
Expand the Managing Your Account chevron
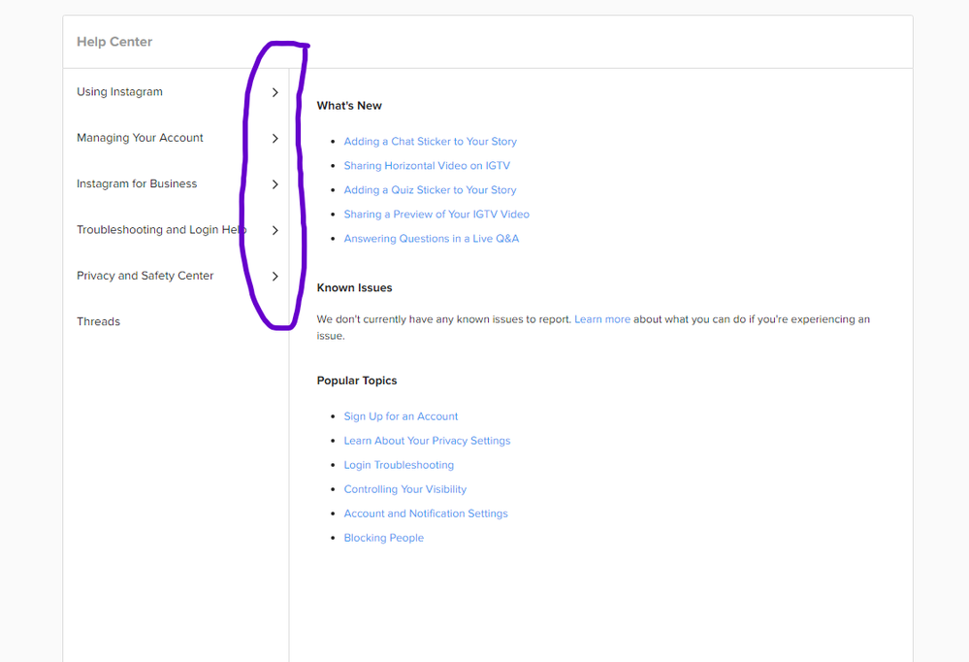[275, 138]
